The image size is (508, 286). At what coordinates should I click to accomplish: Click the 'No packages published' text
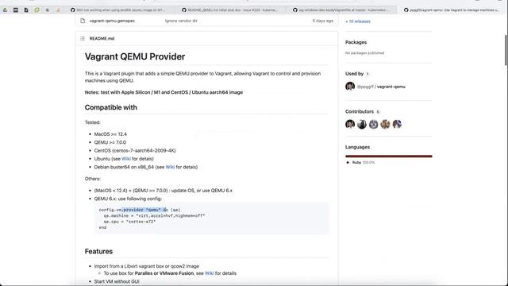pos(364,53)
